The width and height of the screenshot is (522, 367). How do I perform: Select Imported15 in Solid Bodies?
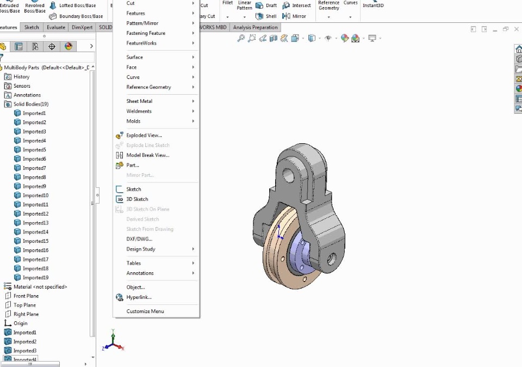[x=32, y=241]
